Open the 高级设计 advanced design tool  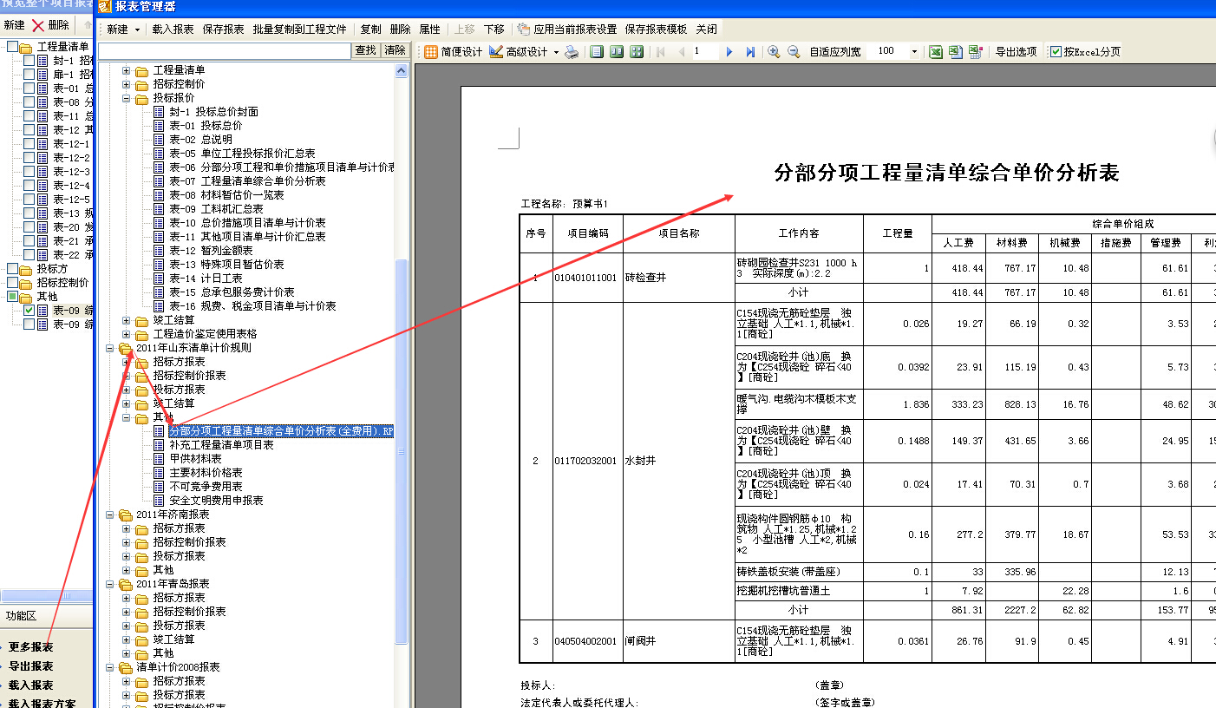click(x=519, y=52)
